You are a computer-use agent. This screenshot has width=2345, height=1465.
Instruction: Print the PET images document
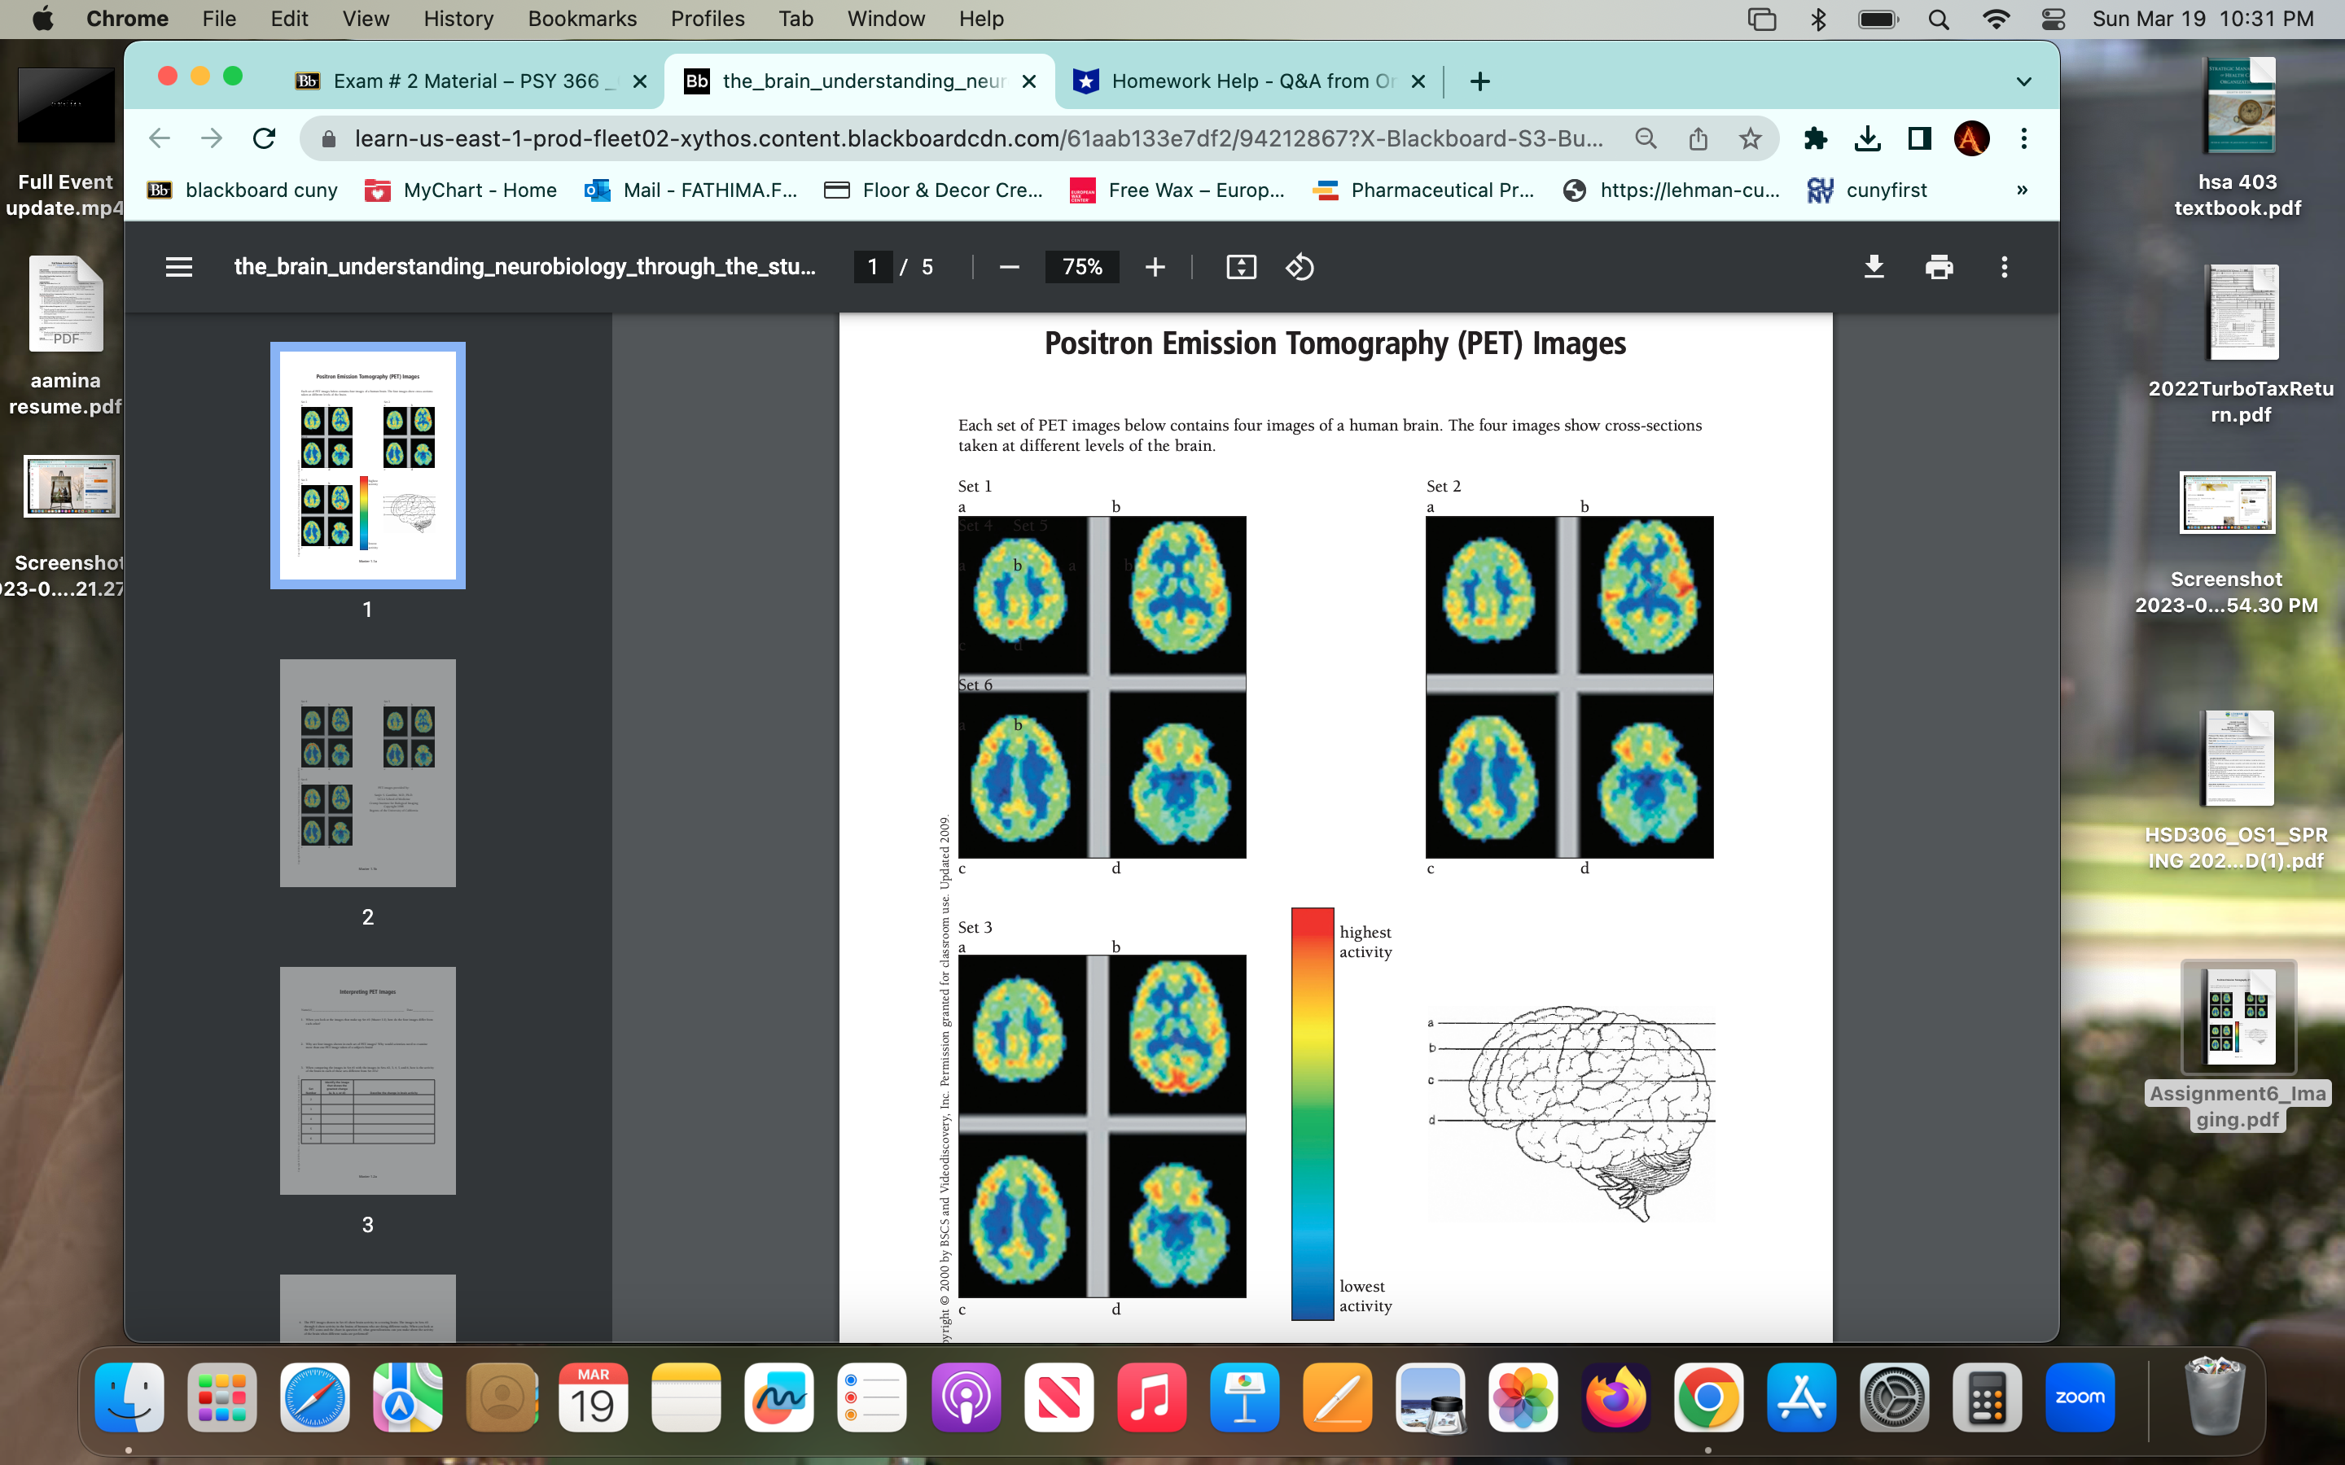1939,268
